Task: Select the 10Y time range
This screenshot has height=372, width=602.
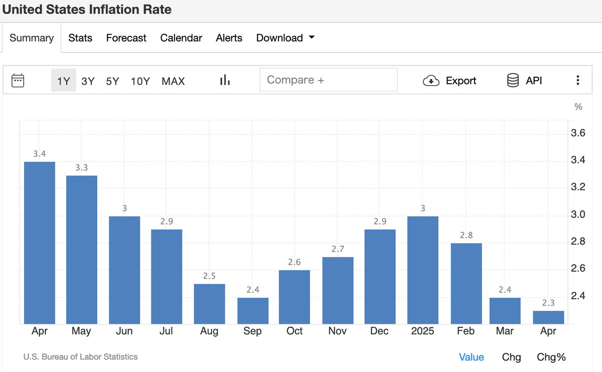Action: [x=140, y=81]
